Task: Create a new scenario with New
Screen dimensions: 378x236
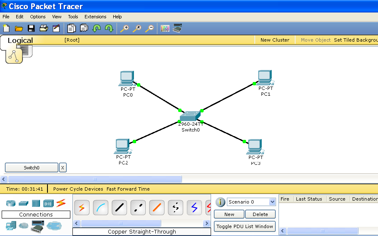Action: 229,214
